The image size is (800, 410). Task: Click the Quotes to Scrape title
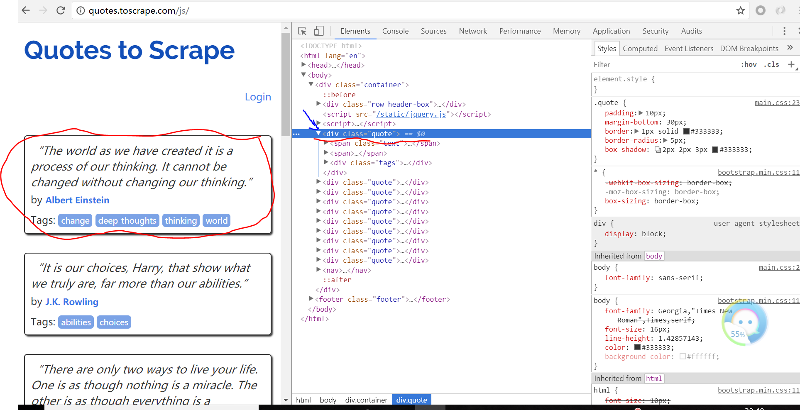pos(130,50)
